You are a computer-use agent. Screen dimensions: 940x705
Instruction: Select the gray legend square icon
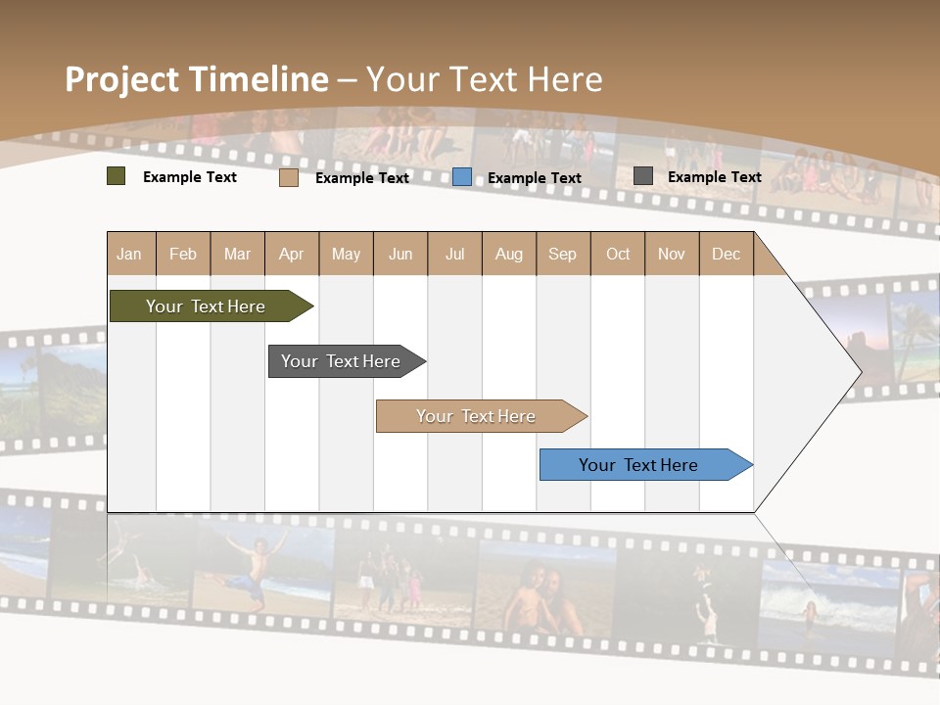click(641, 174)
